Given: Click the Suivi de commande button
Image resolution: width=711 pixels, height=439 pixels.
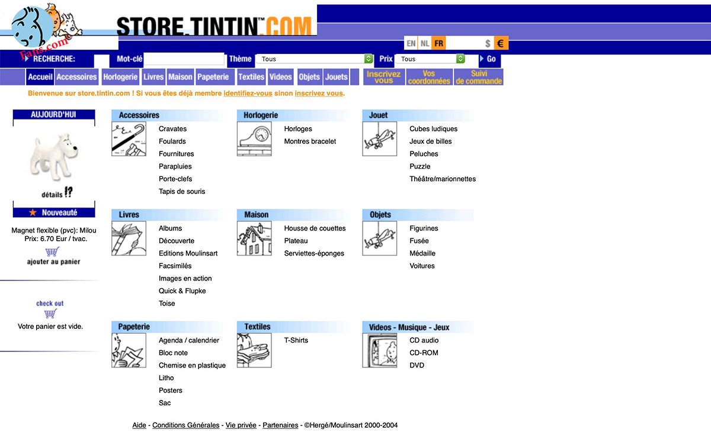Looking at the screenshot, I should 479,77.
